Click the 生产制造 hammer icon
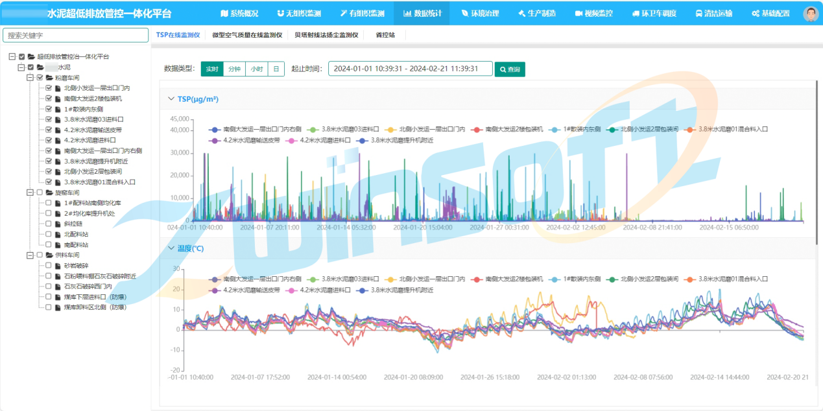The height and width of the screenshot is (411, 823). pyautogui.click(x=522, y=13)
